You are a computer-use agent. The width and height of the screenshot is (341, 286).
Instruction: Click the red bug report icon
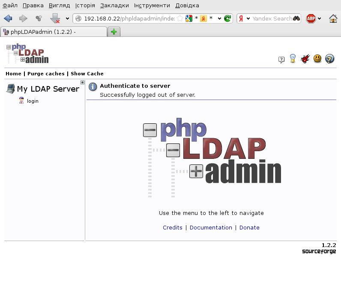pos(305,59)
